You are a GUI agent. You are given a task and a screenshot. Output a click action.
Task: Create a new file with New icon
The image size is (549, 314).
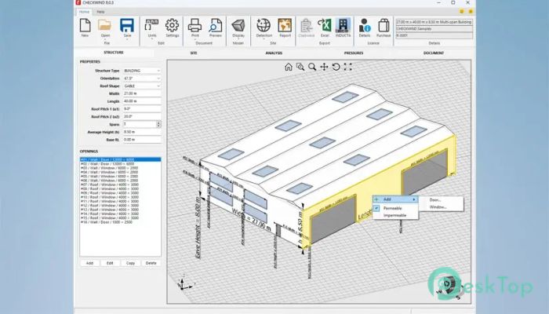(x=85, y=25)
